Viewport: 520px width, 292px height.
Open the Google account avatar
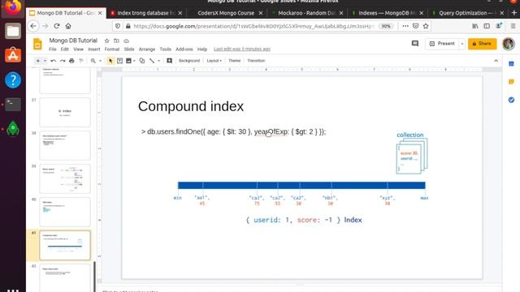point(508,44)
